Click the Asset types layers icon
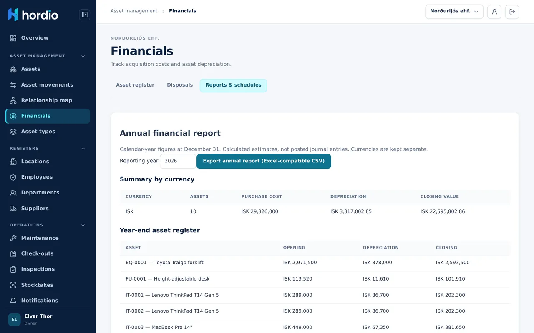 pos(13,132)
